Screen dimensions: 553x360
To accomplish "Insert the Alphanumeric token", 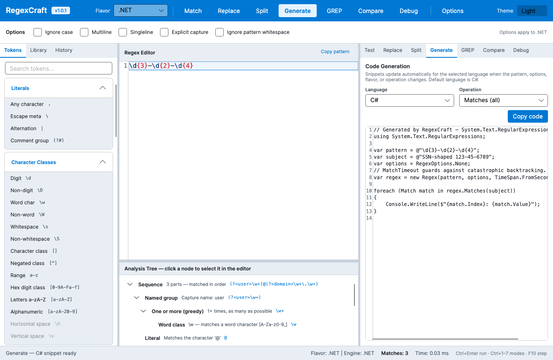I will [59, 312].
